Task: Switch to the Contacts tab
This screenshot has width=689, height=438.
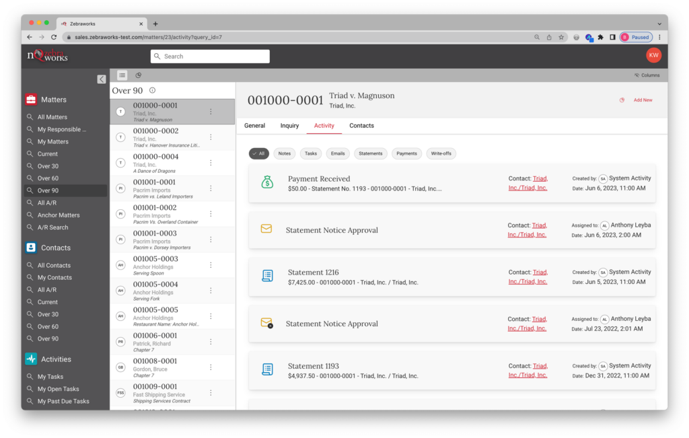Action: [x=361, y=126]
